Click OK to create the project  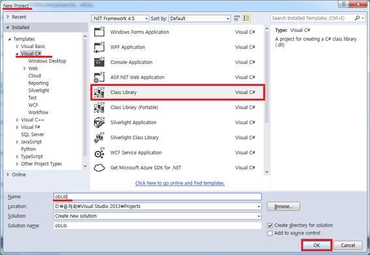point(316,245)
